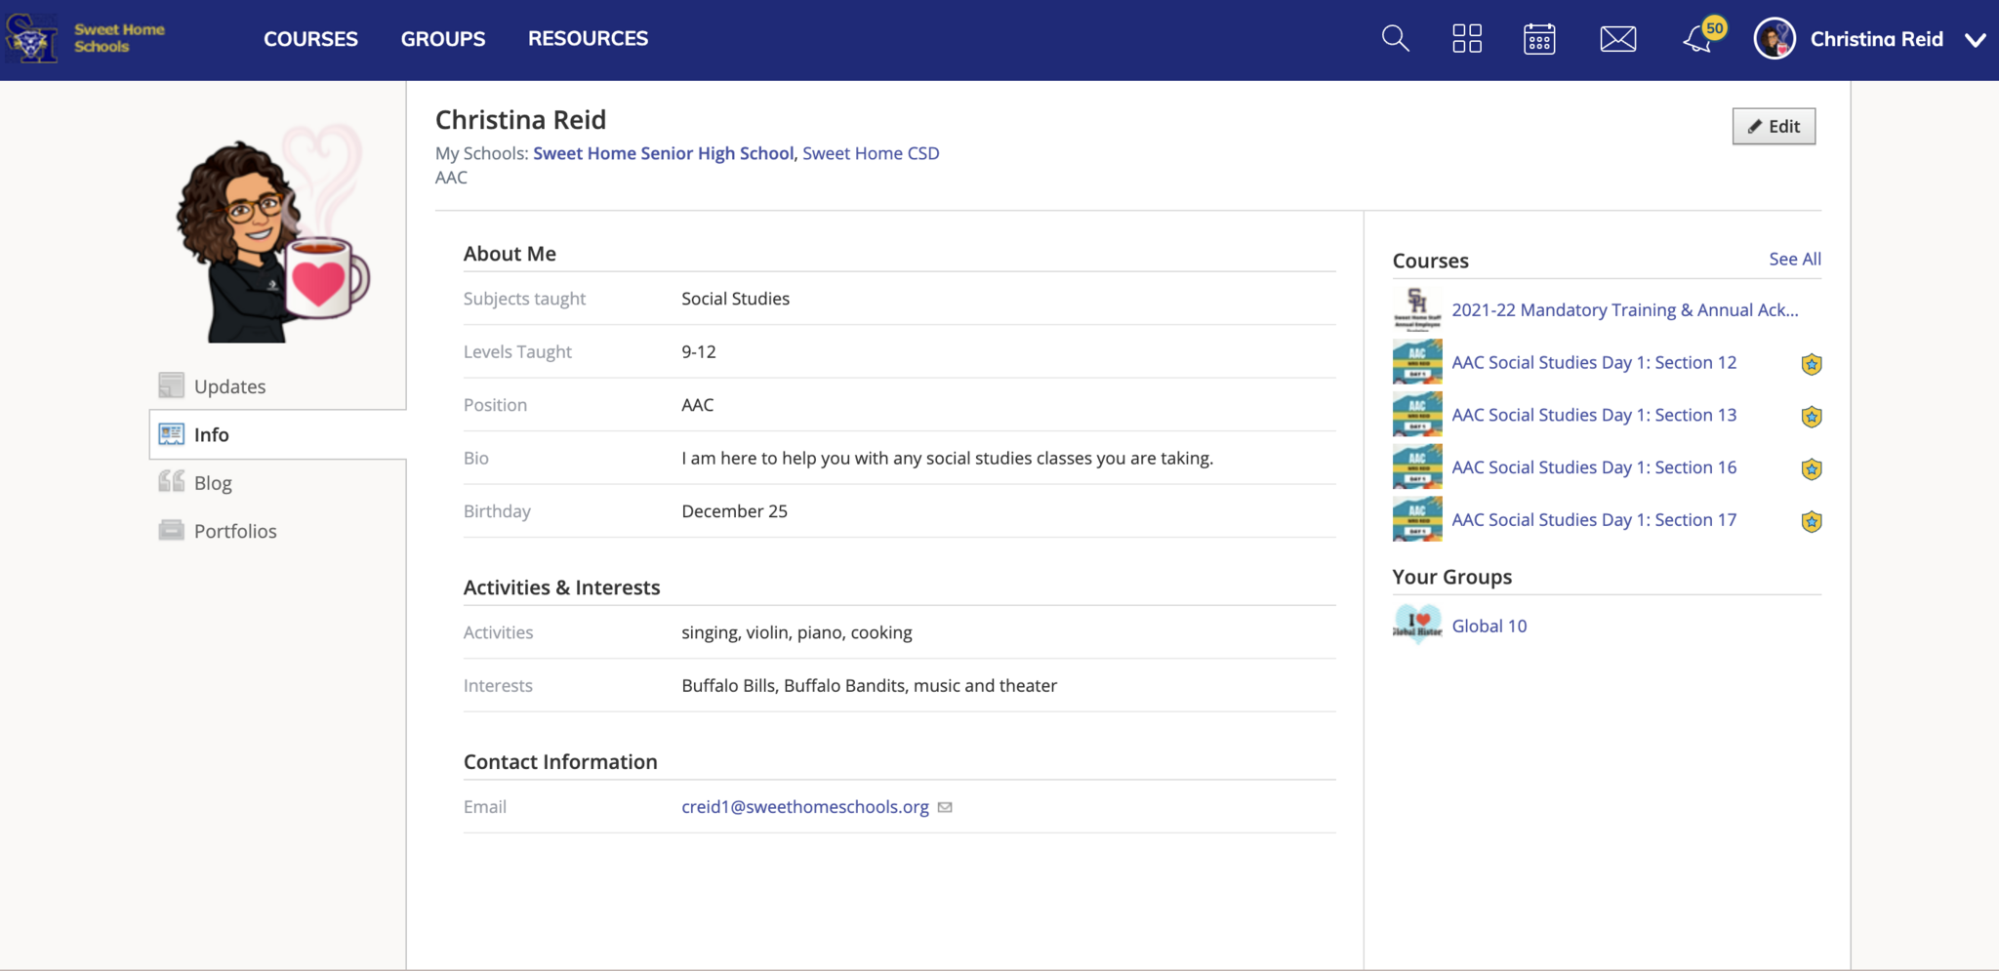The width and height of the screenshot is (1999, 971).
Task: Open the apps grid icon
Action: coord(1466,39)
